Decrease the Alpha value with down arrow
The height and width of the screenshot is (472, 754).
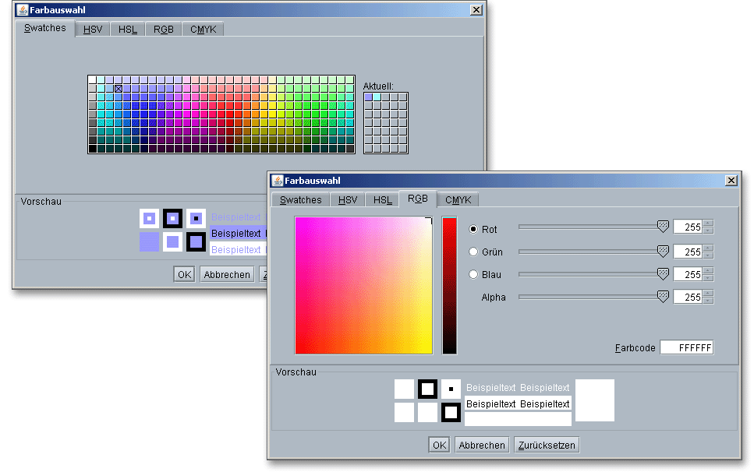pos(707,301)
